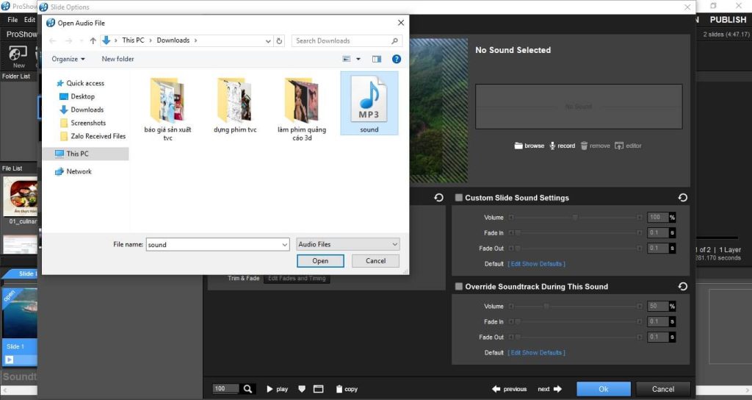Click the up-folder arrow in file dialog
Viewport: 752px width, 400px height.
[x=93, y=41]
